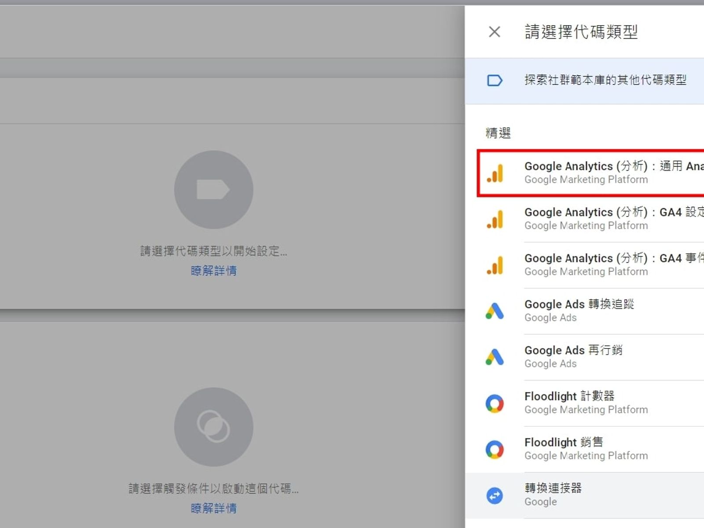Select Google Ads 再行銷 tag type
Viewport: 704px width, 528px height.
[x=585, y=357]
